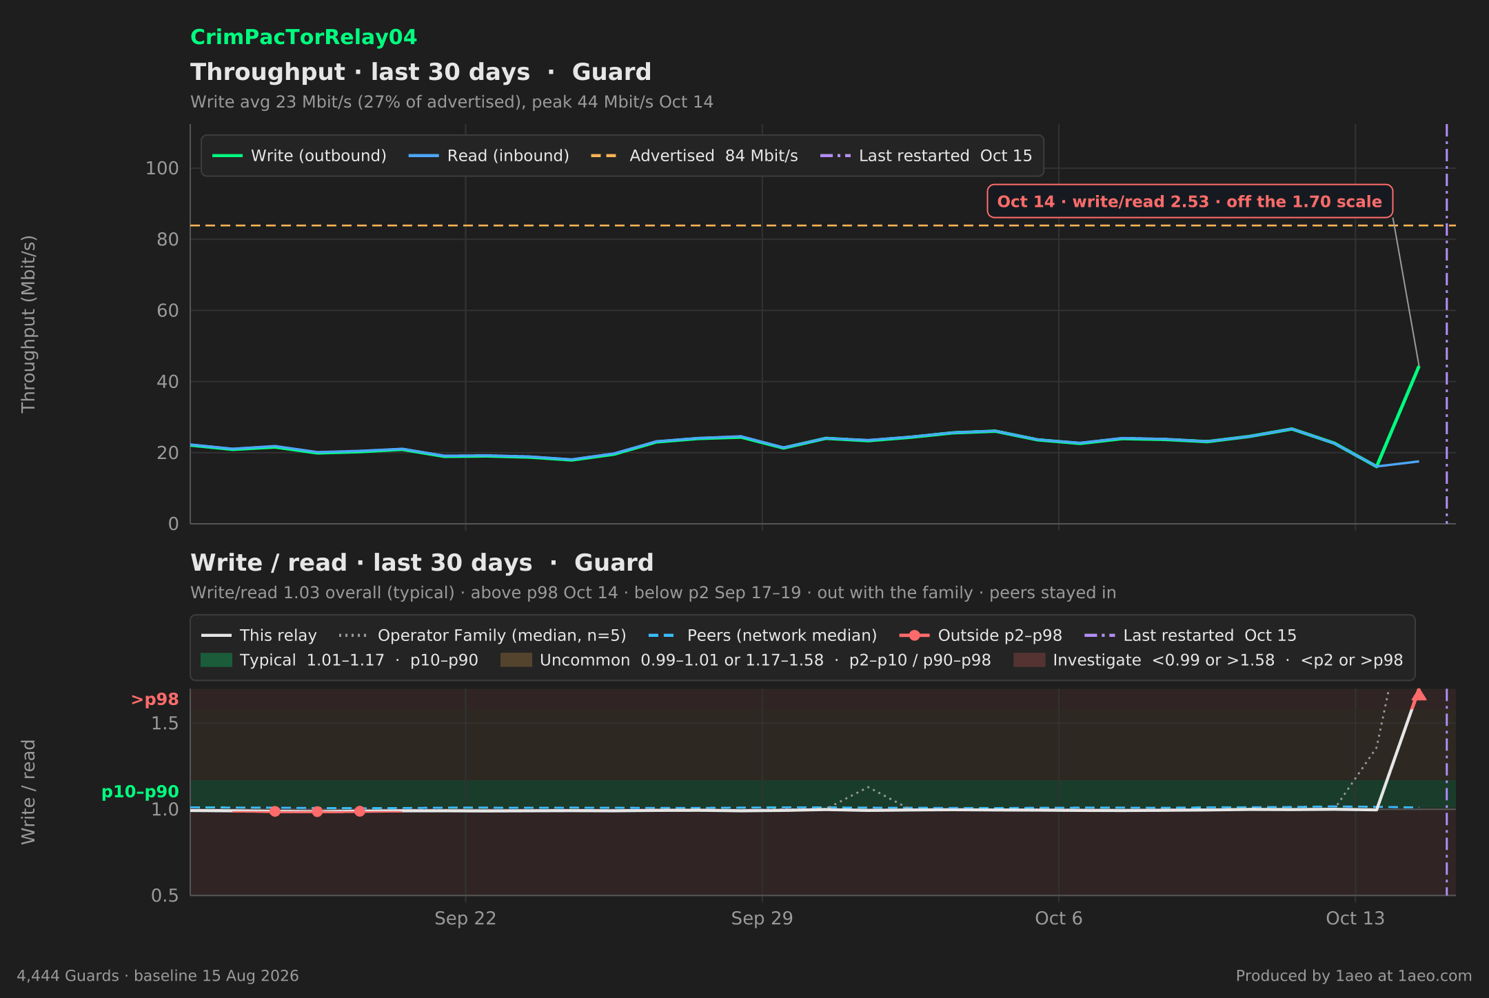Click the green write peak on Oct 14
Viewport: 1489px width, 998px height.
(x=1419, y=367)
